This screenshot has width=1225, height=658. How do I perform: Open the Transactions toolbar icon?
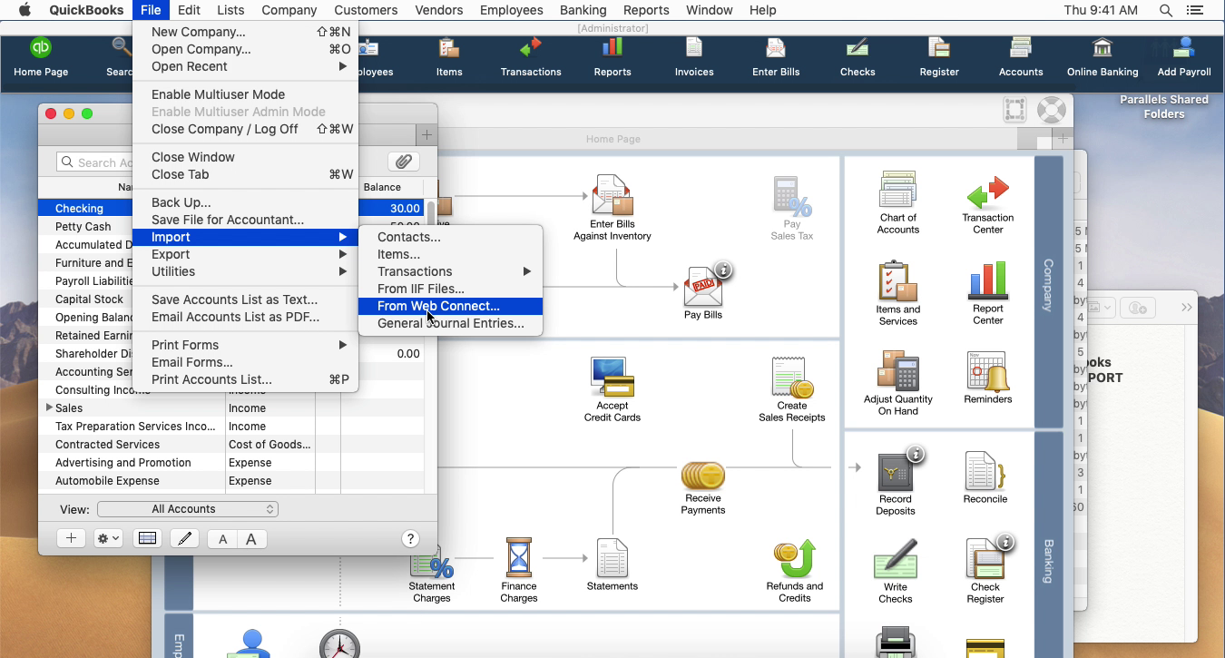[531, 58]
